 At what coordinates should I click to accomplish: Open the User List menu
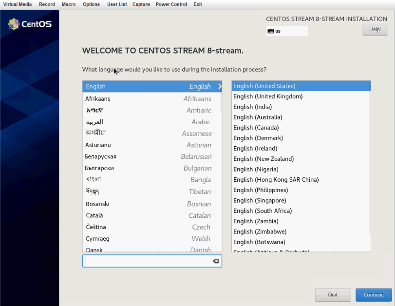(x=117, y=4)
